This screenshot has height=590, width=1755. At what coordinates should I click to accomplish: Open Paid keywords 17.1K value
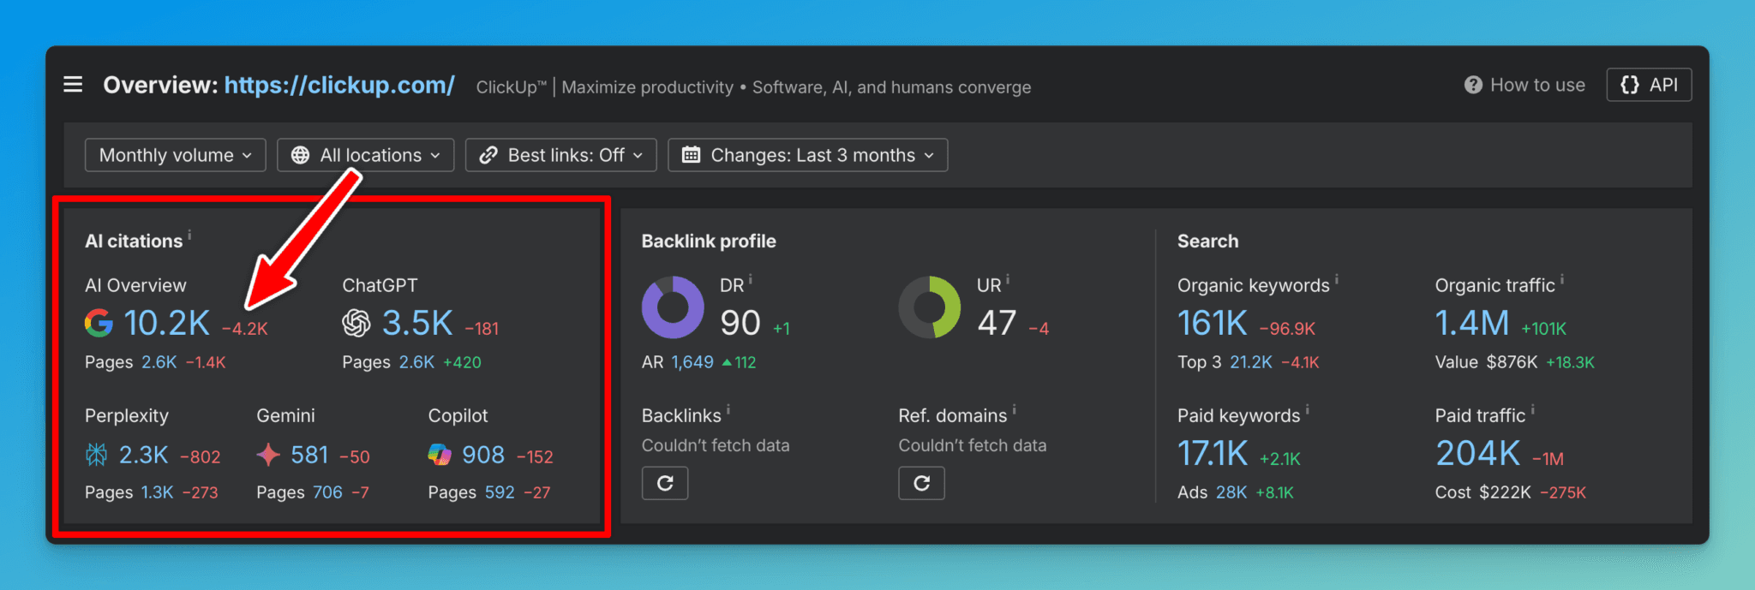point(1213,453)
